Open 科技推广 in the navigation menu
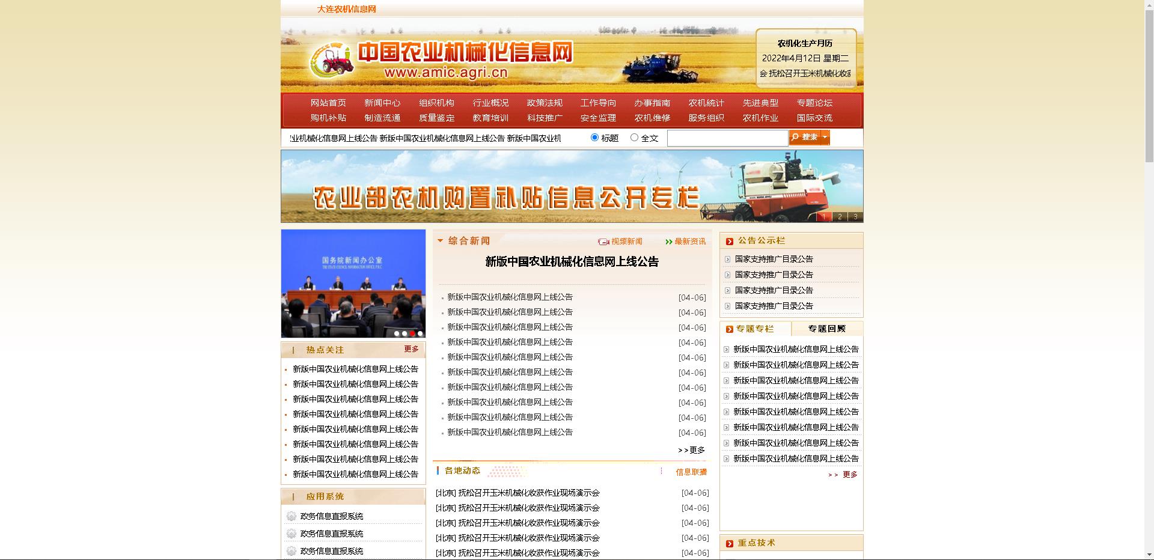This screenshot has width=1154, height=560. (545, 118)
